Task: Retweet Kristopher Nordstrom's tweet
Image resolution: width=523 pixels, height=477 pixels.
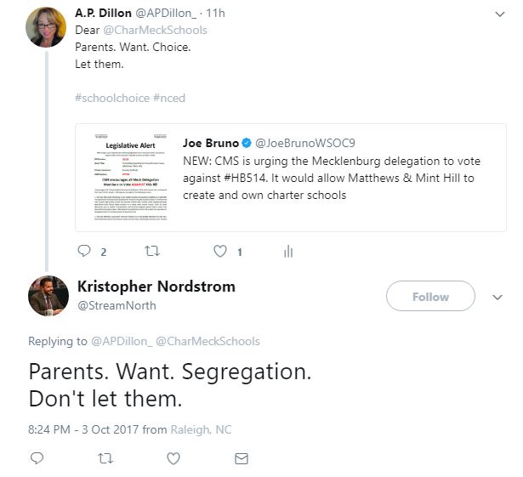Action: tap(105, 458)
